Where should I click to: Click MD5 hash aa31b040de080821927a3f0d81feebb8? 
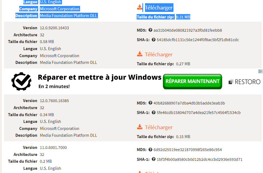click(188, 30)
